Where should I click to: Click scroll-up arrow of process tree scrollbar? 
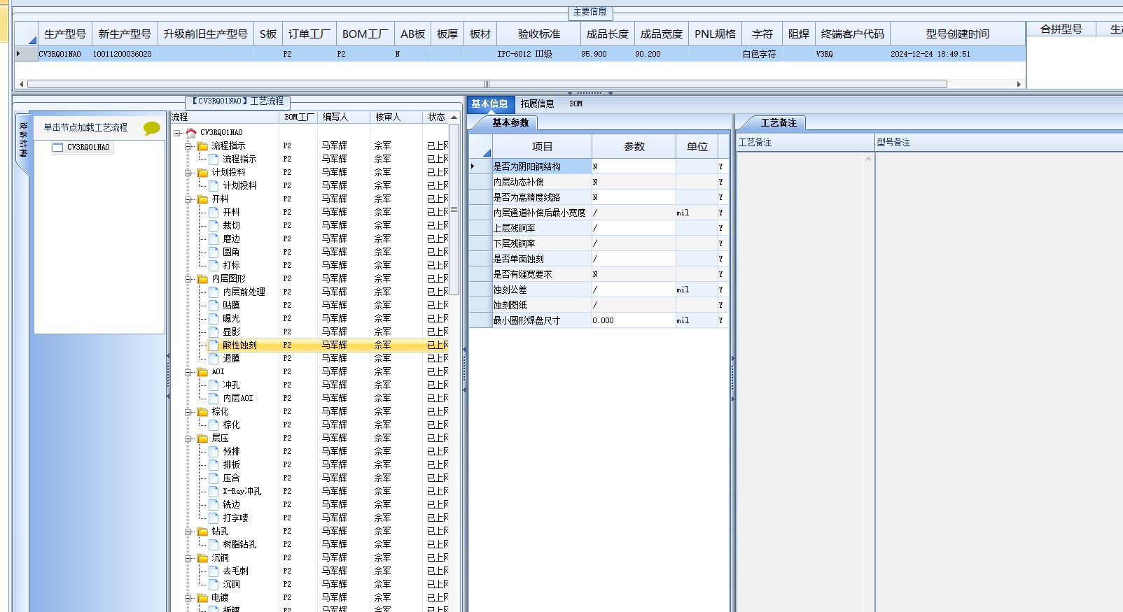click(x=454, y=118)
